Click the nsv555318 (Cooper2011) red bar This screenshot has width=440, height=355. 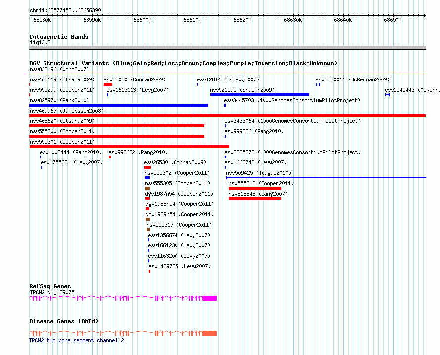tap(255, 188)
